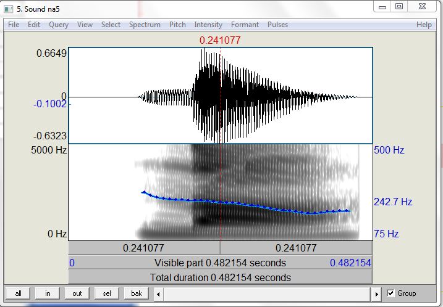This screenshot has height=307, width=443.
Task: Click the 'bak' zoom button
Action: pos(136,293)
